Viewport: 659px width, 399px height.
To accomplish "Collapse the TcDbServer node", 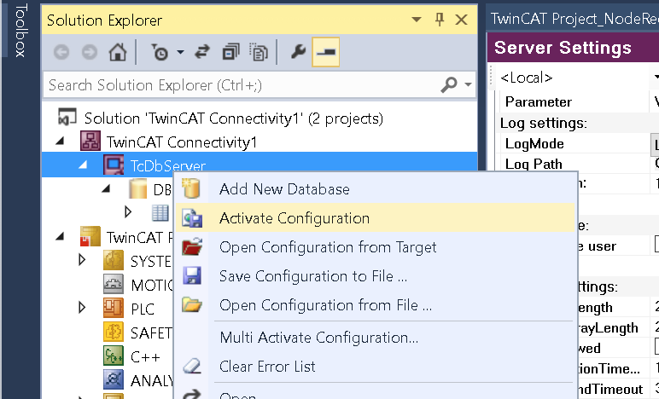I will point(83,165).
